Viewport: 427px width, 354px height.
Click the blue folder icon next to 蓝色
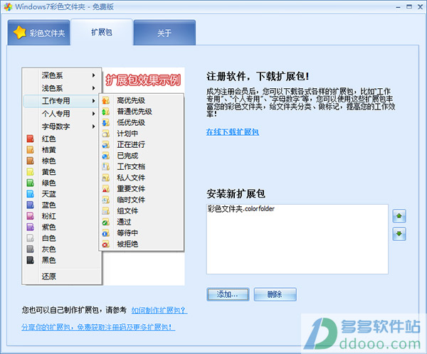point(30,205)
